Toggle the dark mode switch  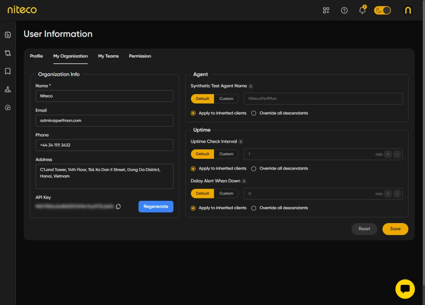382,10
